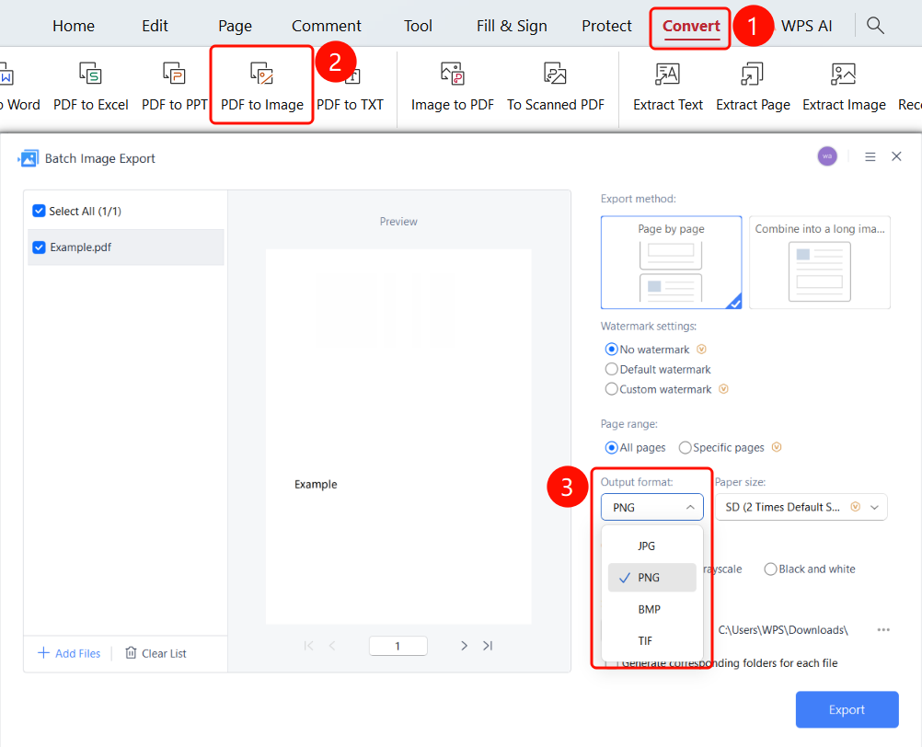Open the dialog hamburger menu
This screenshot has height=747, width=922.
[870, 157]
